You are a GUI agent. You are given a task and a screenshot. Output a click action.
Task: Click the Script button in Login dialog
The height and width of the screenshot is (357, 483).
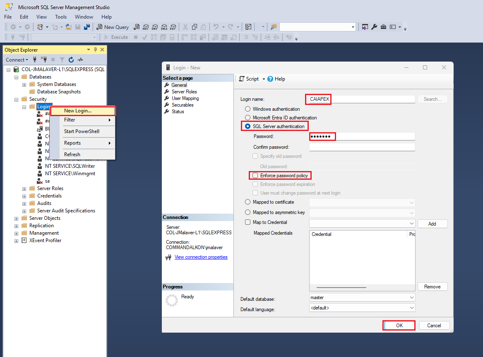pyautogui.click(x=249, y=79)
